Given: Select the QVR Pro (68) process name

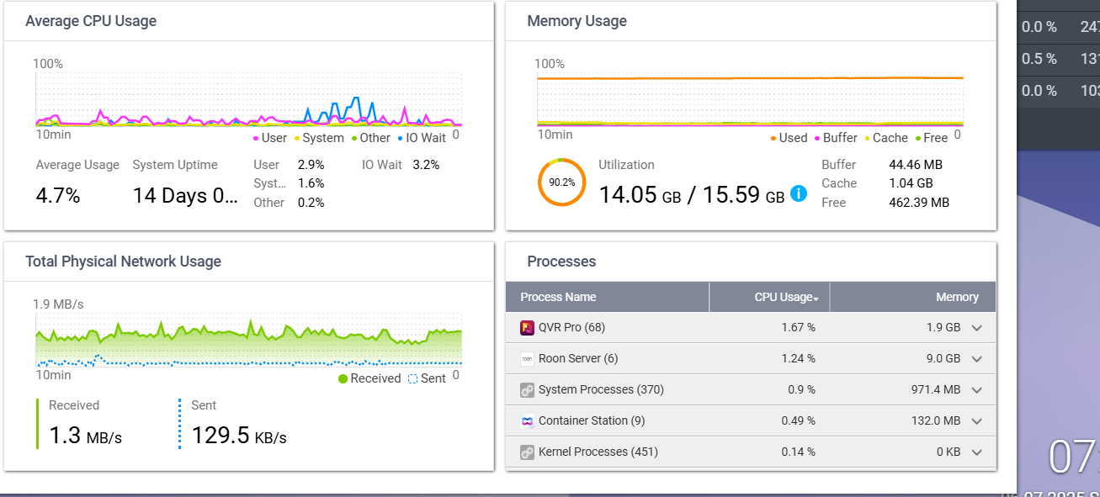Looking at the screenshot, I should click(x=571, y=327).
